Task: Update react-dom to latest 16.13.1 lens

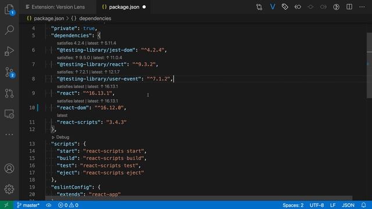Action: [103, 101]
